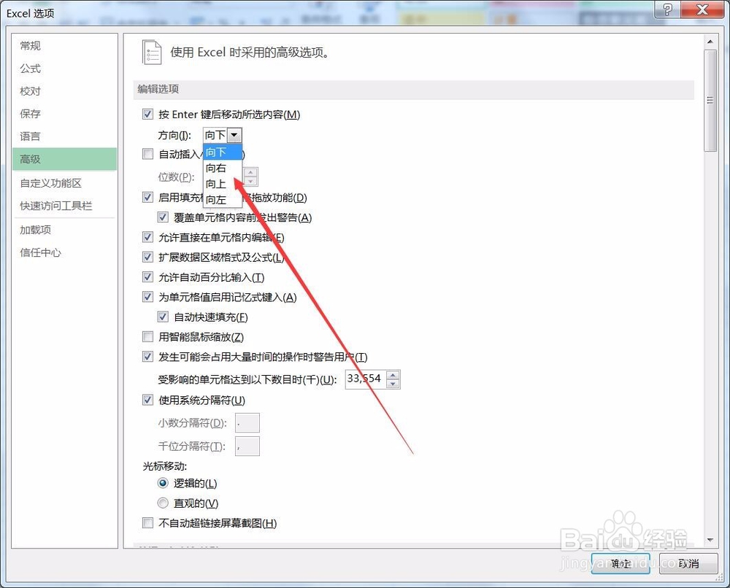Select the 逻辑的 radio button
Image resolution: width=730 pixels, height=588 pixels.
(163, 484)
